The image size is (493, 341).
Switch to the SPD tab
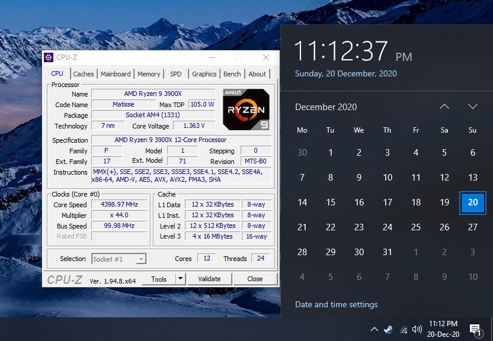point(176,74)
